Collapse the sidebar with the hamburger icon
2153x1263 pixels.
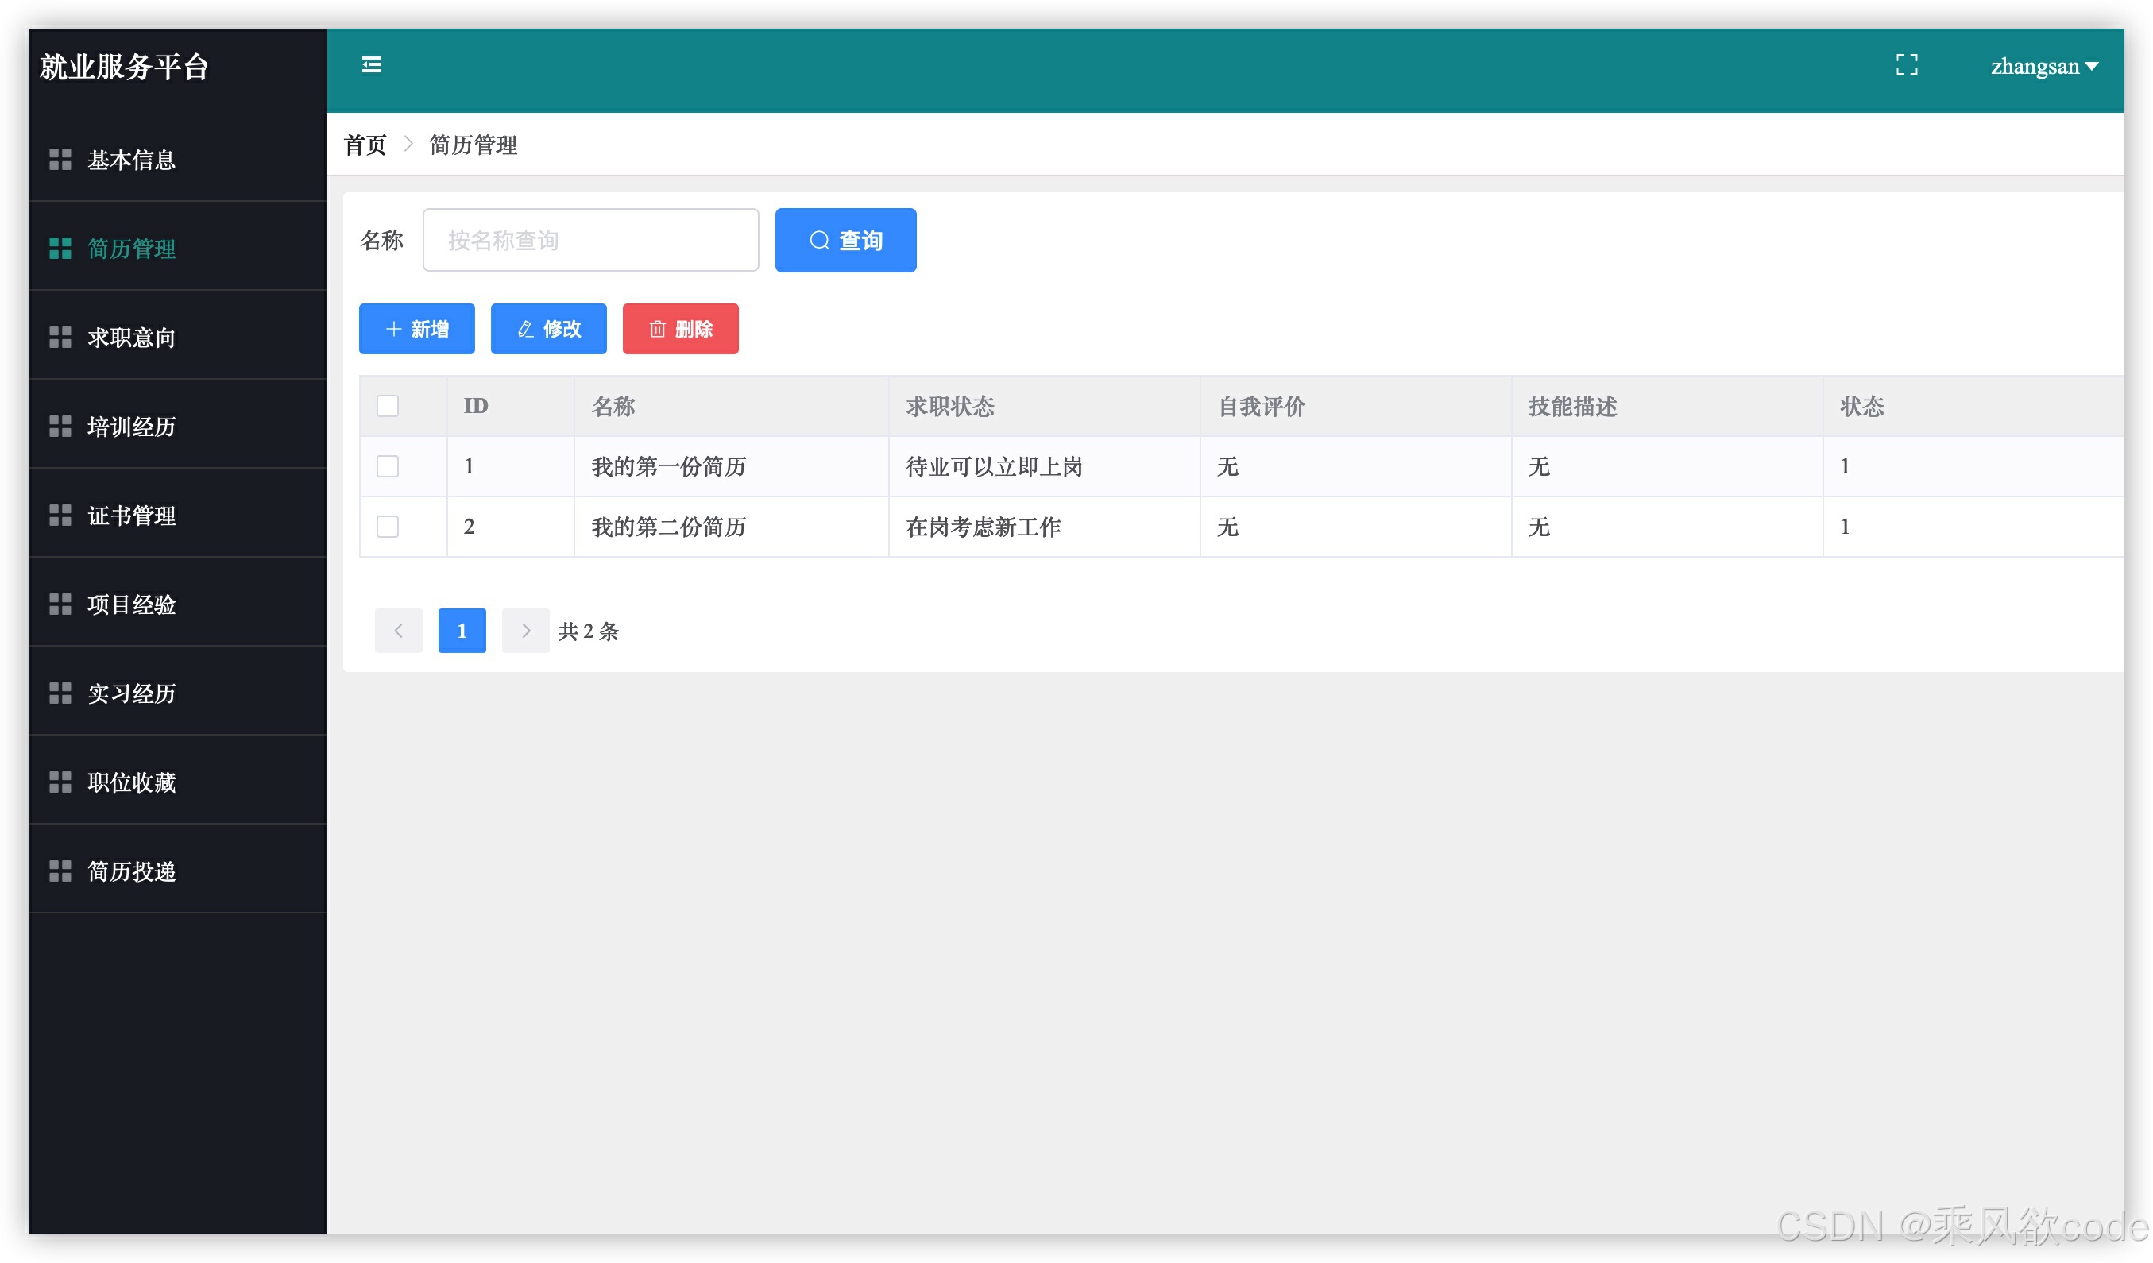(x=372, y=65)
